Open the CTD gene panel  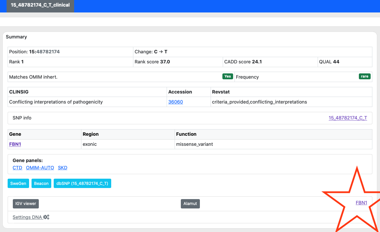tap(17, 168)
